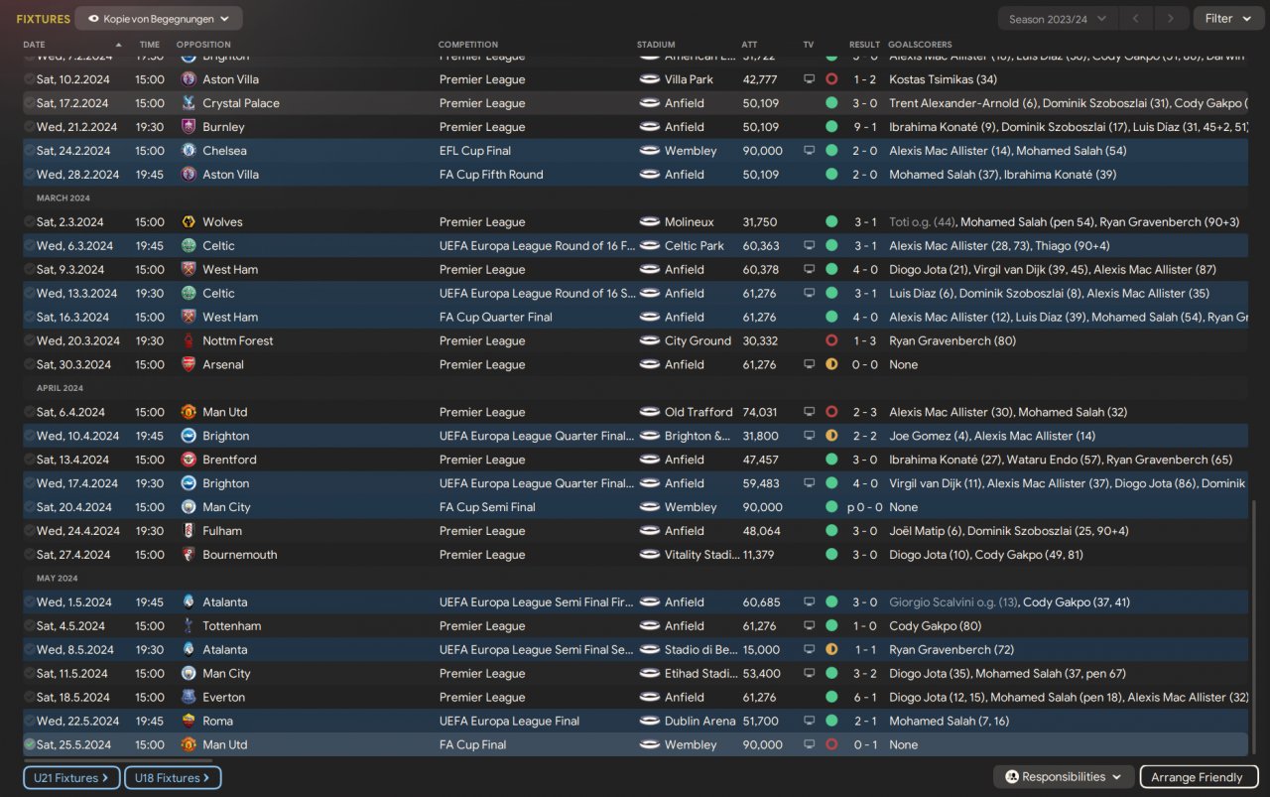The width and height of the screenshot is (1270, 797).
Task: Click the Kostas Tsimikas (34) goalscorer link
Action: click(x=944, y=79)
